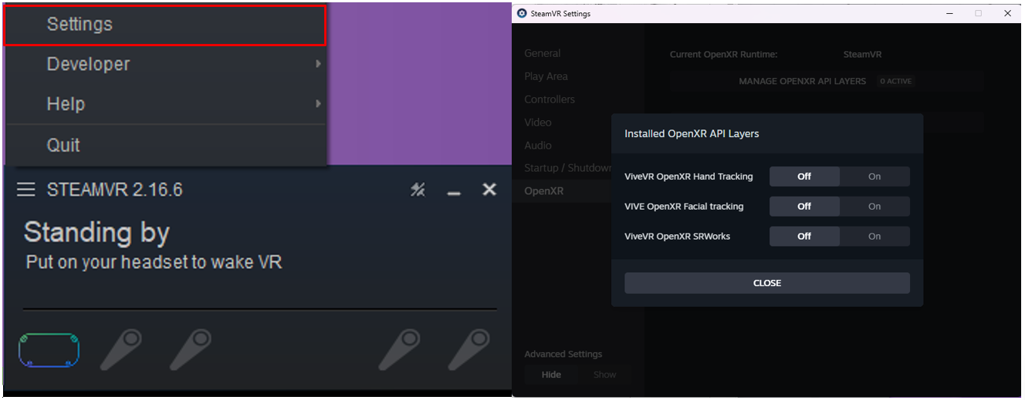Click the Current OpenXR Runtime label
Image resolution: width=1025 pixels, height=400 pixels.
[x=723, y=55]
